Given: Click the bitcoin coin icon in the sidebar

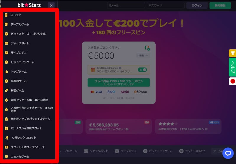Looking at the screenshot, I should point(6,62).
